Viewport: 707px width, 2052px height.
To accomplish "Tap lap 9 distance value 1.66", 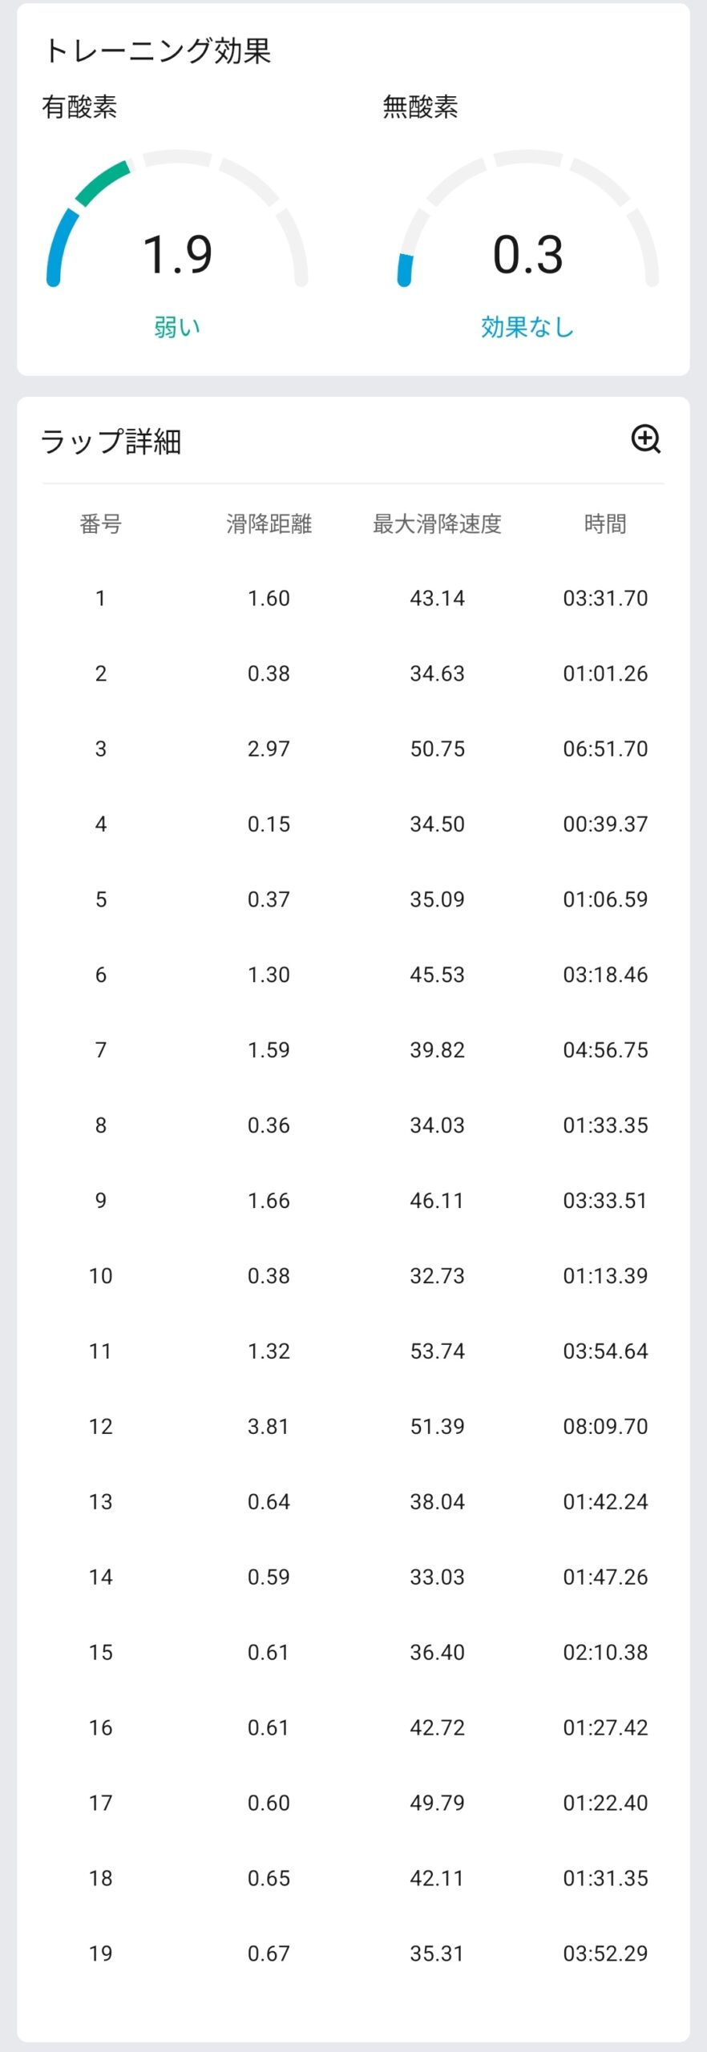I will [269, 1201].
